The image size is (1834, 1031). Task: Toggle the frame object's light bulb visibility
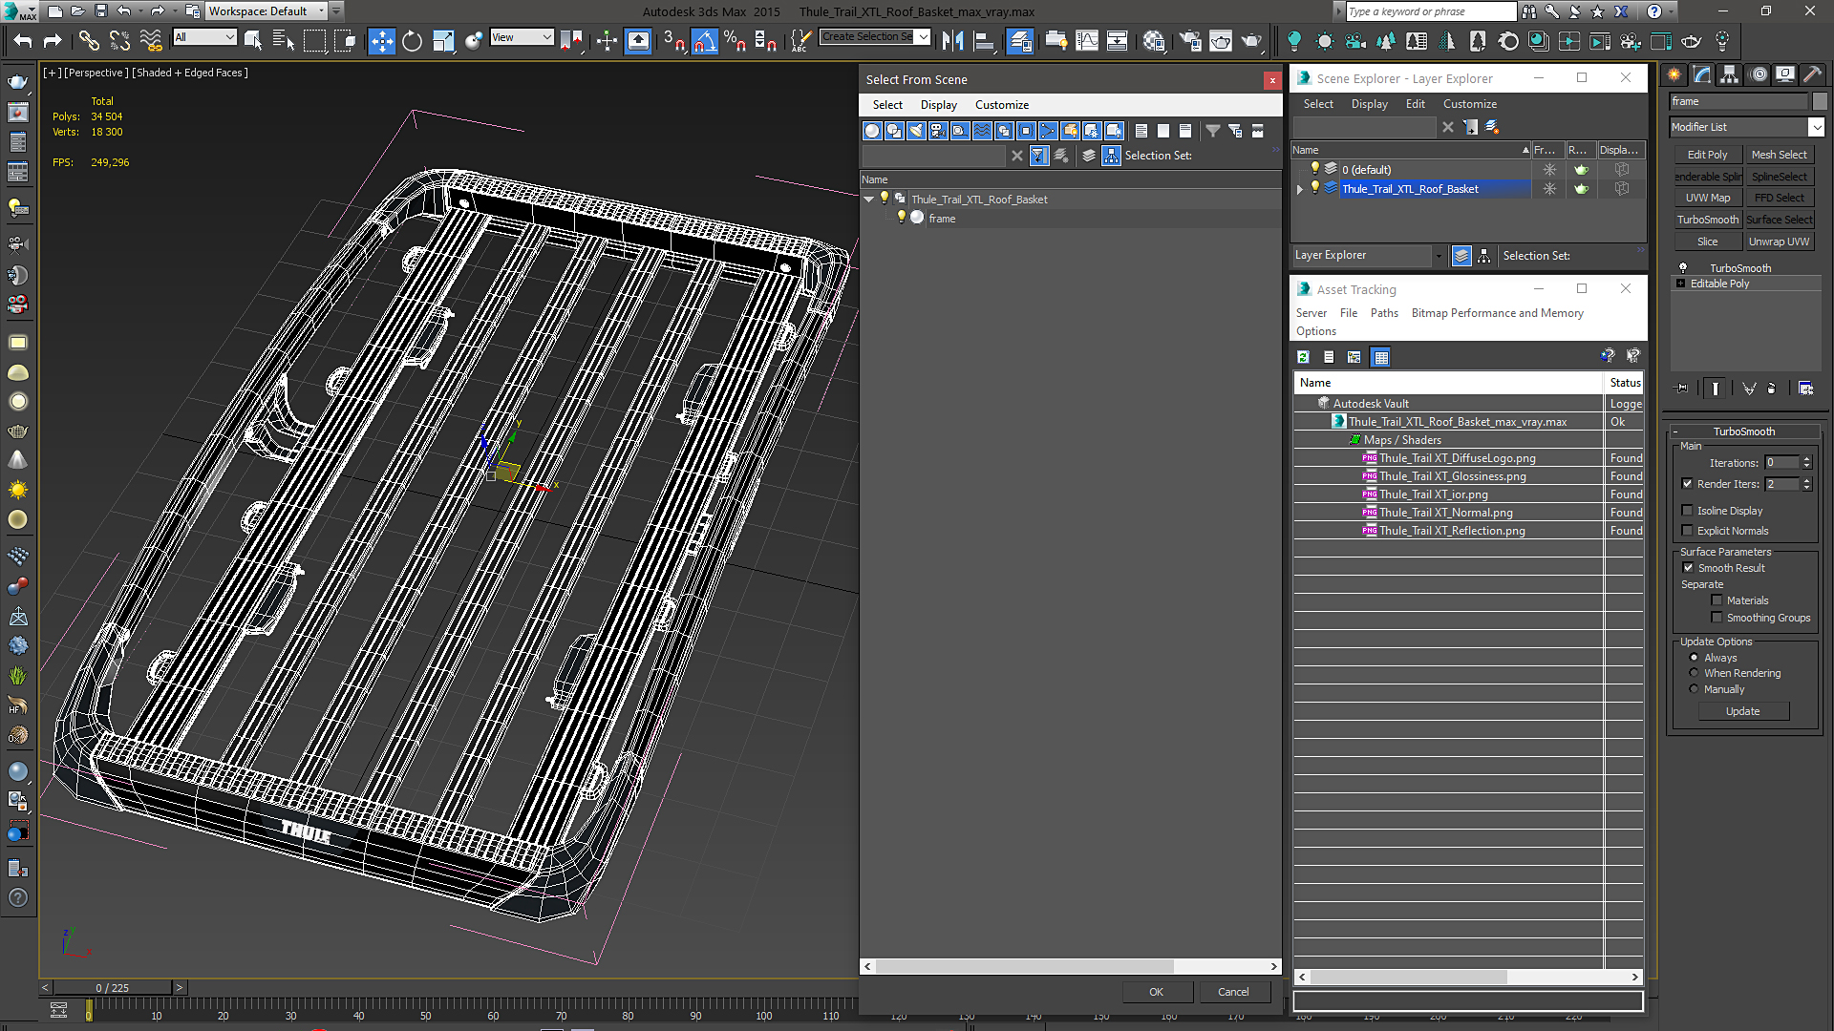coord(901,218)
